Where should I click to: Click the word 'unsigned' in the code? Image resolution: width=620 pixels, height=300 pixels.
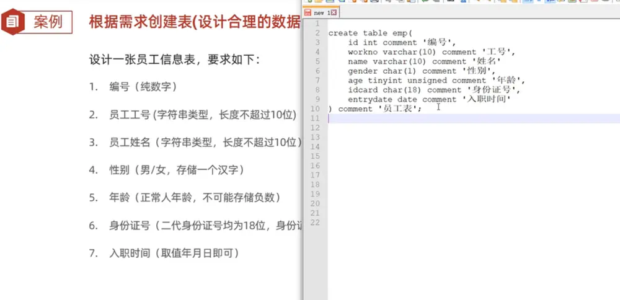[x=427, y=81]
